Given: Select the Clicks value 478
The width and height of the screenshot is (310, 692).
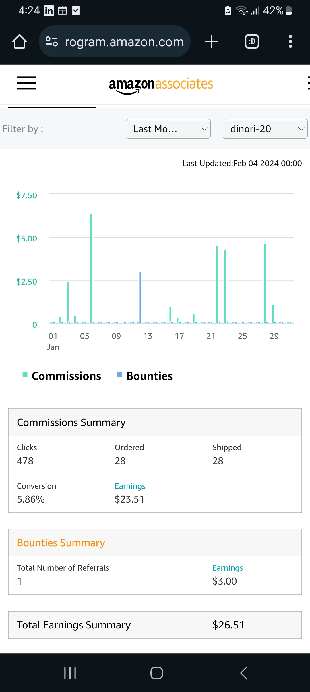Looking at the screenshot, I should point(25,461).
